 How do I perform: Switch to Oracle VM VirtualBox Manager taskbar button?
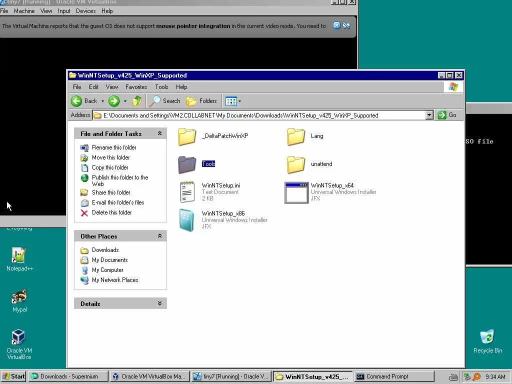(149, 376)
